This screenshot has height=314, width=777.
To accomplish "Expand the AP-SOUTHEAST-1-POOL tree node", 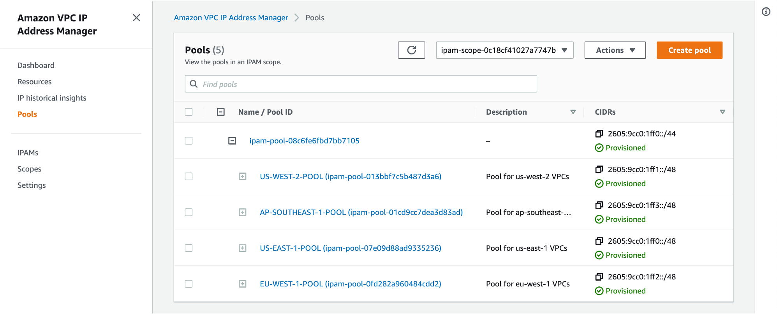I will click(243, 212).
